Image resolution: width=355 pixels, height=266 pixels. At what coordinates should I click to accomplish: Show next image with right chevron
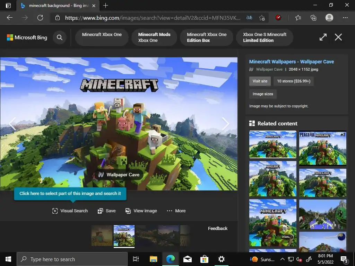(225, 124)
